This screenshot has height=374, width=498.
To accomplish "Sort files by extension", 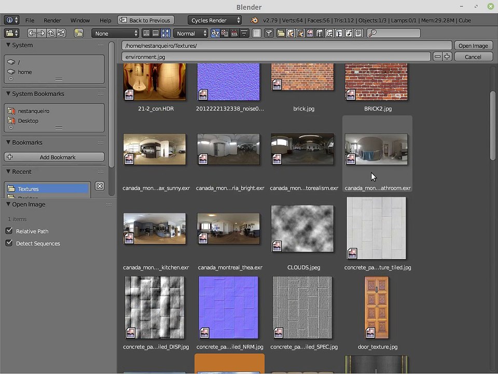I will pos(225,33).
